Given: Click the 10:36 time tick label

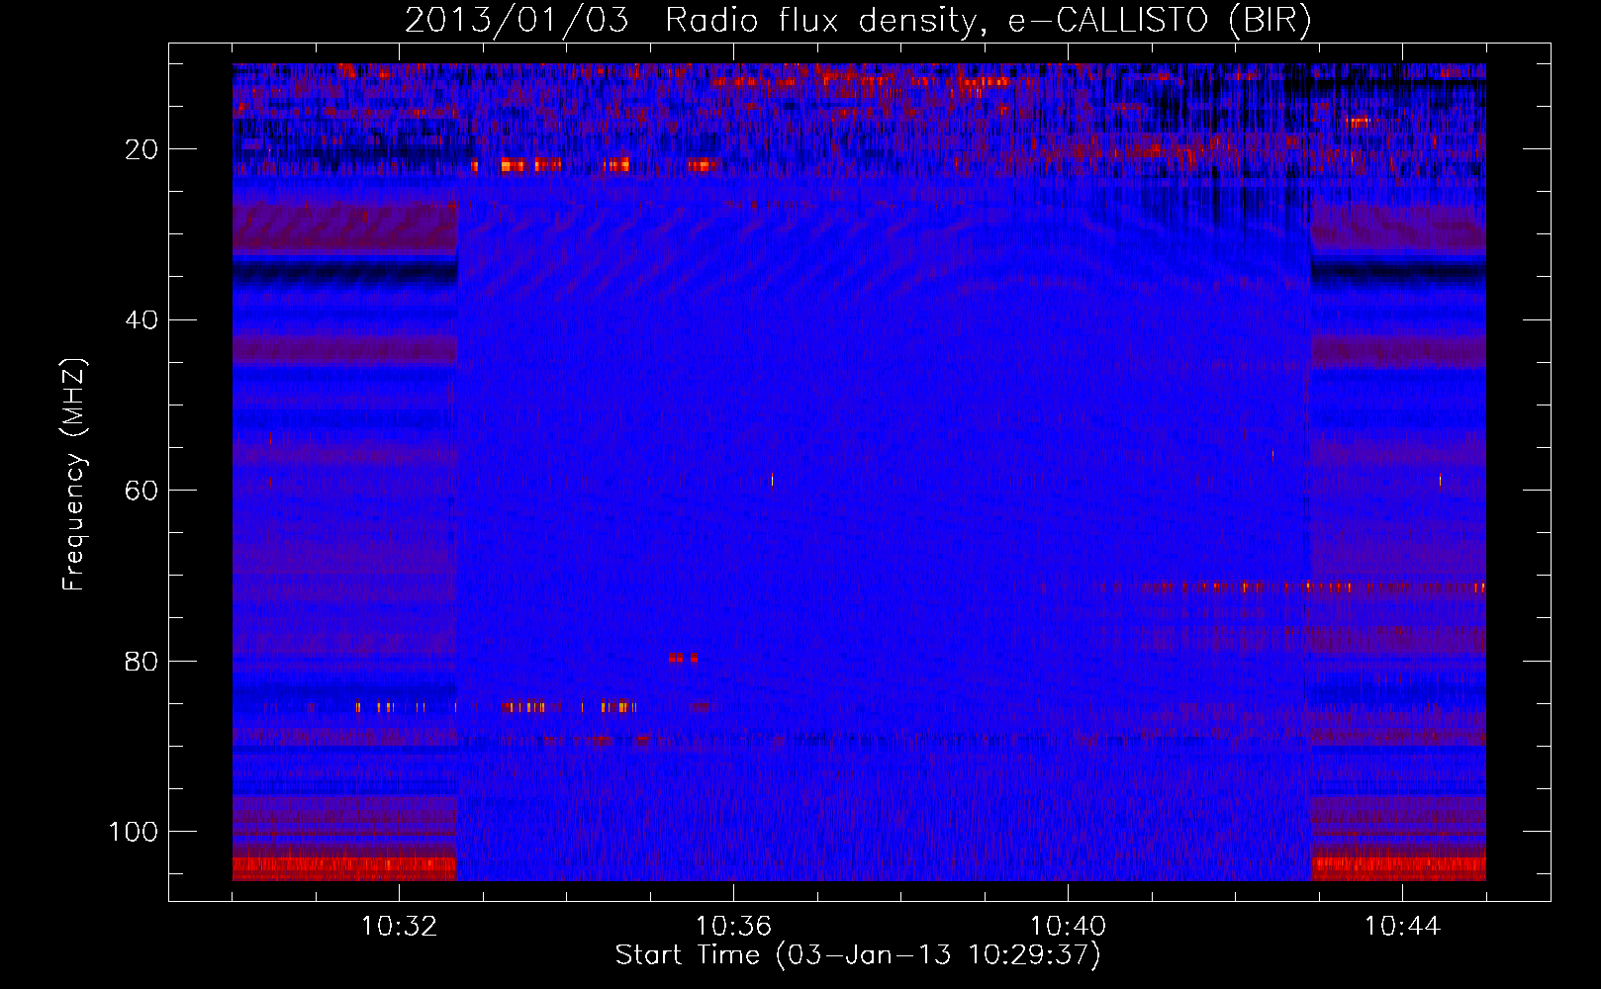Looking at the screenshot, I should (733, 927).
